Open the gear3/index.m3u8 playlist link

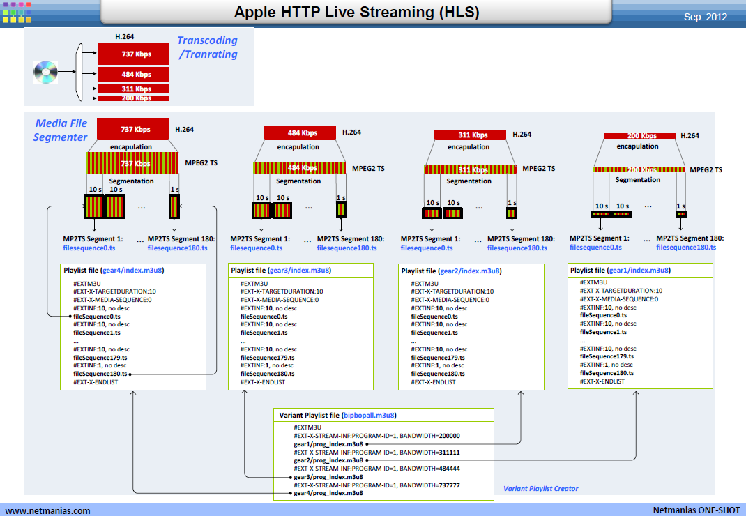[x=299, y=271]
